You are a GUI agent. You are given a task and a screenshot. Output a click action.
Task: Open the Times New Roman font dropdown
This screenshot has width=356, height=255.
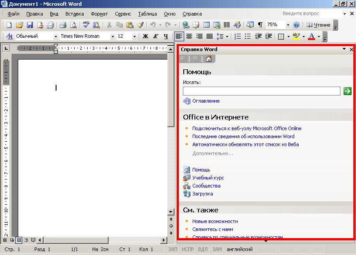(113, 36)
